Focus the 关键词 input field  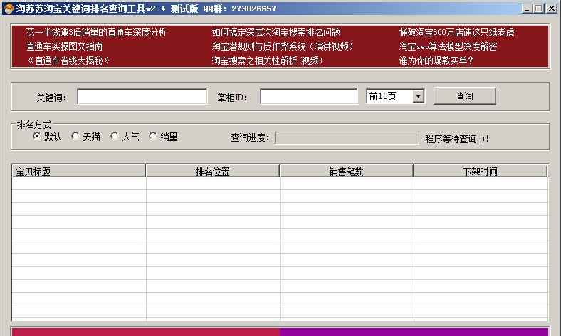click(x=142, y=97)
